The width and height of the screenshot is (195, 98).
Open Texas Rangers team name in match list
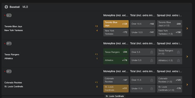tap(12, 55)
